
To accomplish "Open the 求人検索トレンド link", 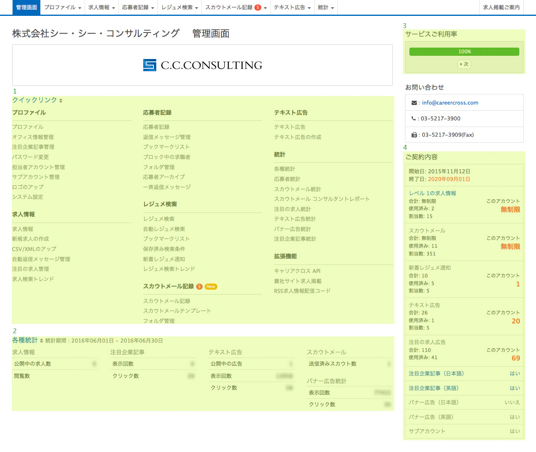I will [x=33, y=279].
